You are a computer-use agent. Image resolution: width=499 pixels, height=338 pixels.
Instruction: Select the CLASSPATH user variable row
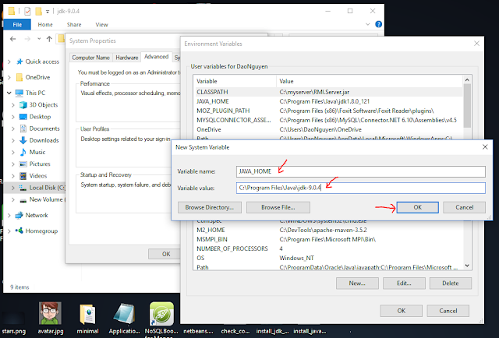pyautogui.click(x=327, y=92)
